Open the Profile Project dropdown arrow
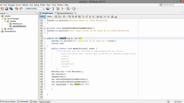The height and width of the screenshot is (103, 184). coord(77,9)
